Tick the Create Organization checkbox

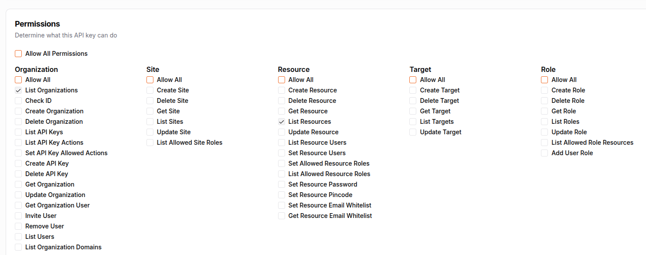18,111
